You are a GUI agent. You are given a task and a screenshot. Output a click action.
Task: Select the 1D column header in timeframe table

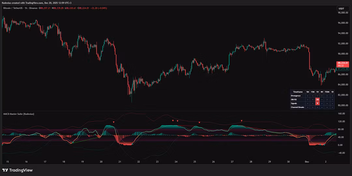click(x=332, y=92)
